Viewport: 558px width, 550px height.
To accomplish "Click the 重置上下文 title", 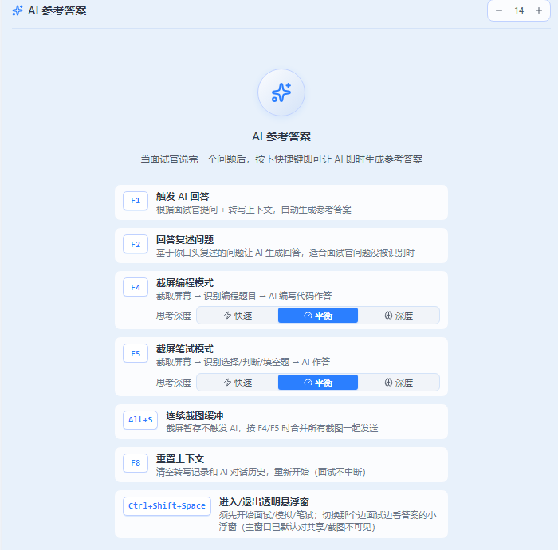I will click(x=180, y=459).
